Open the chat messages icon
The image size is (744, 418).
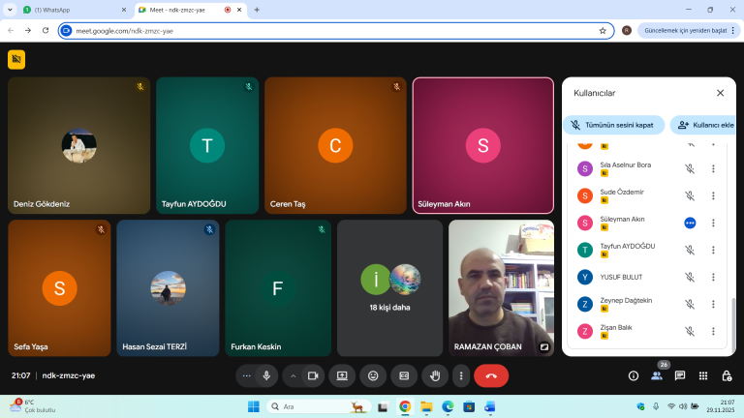[680, 375]
